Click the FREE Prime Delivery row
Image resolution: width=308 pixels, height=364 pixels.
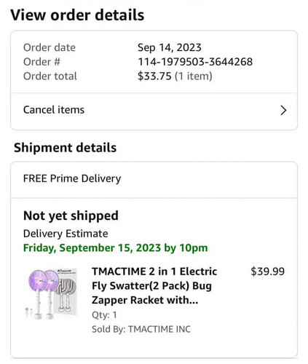(154, 179)
